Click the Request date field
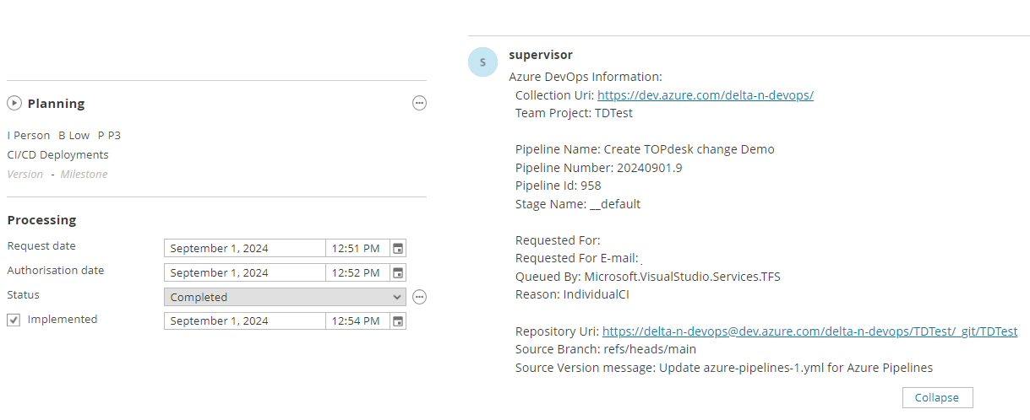1030x420 pixels. click(244, 249)
